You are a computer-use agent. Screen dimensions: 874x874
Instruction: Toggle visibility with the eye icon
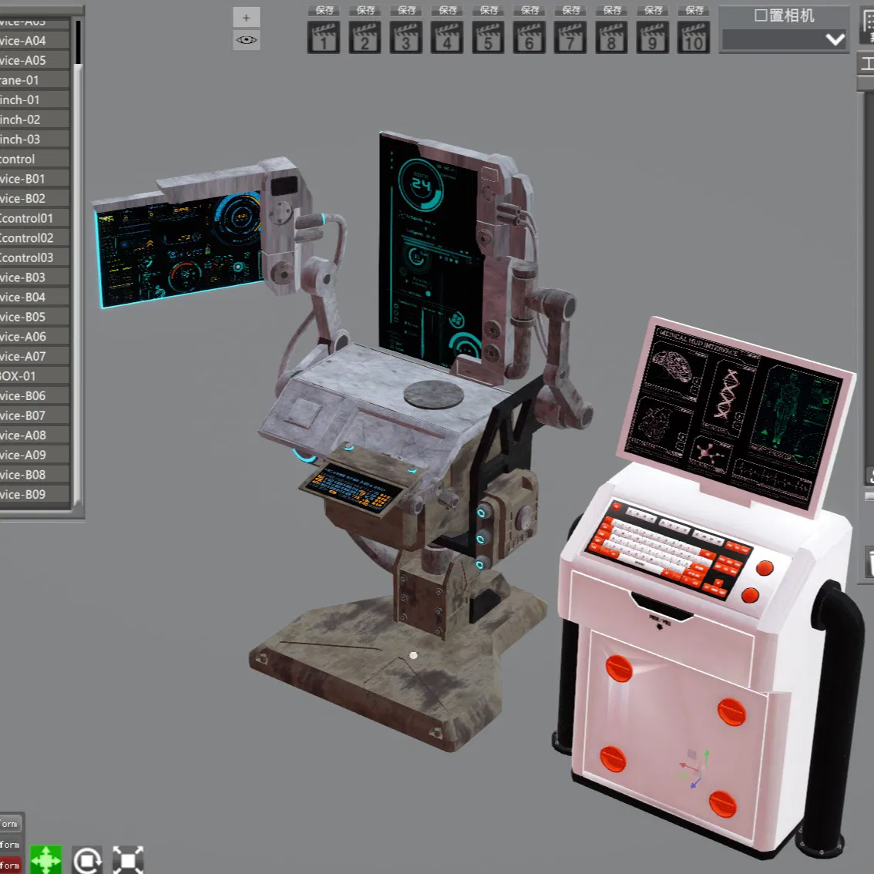[247, 40]
